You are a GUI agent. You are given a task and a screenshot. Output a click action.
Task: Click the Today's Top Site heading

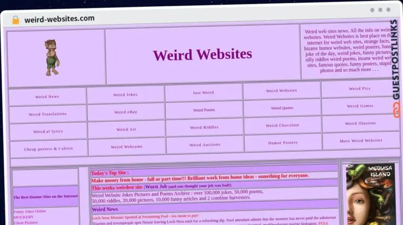[x=110, y=173]
